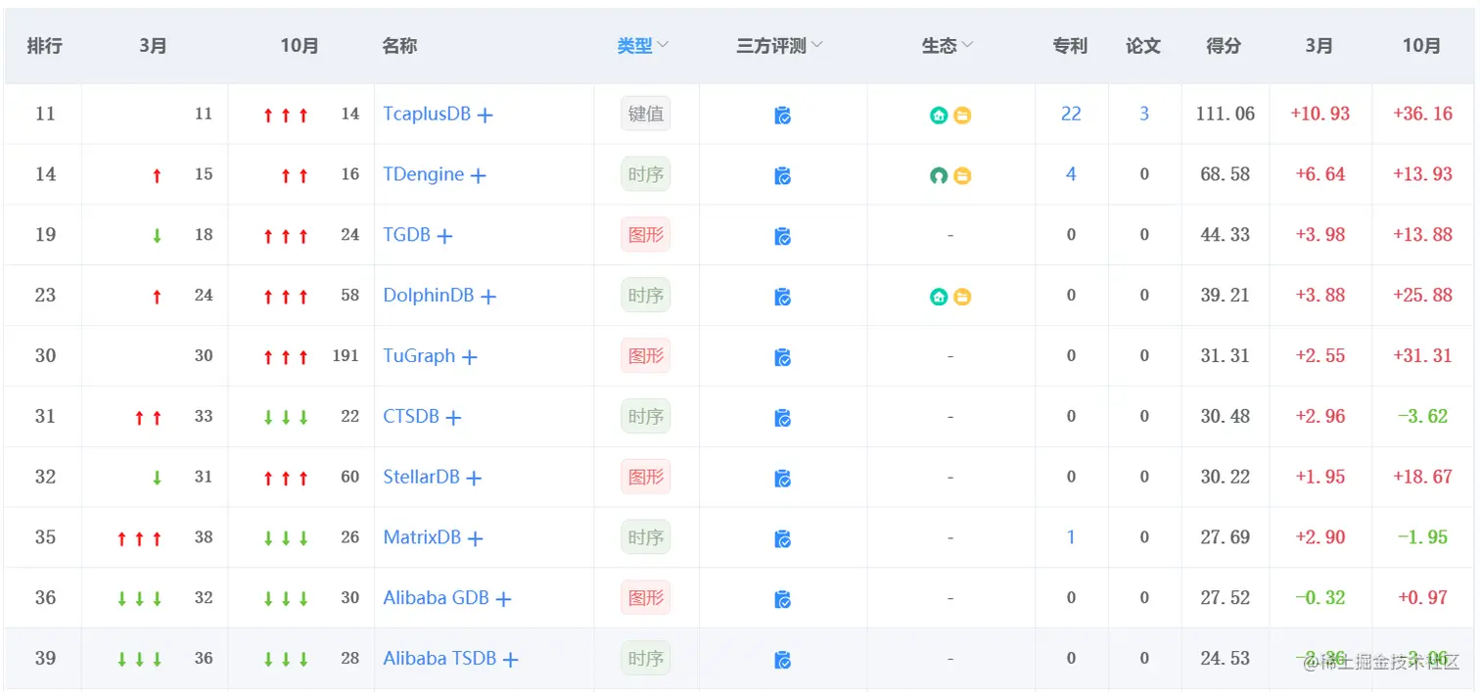
Task: Open CTSDB third-party evaluation clipboard icon
Action: pyautogui.click(x=783, y=418)
